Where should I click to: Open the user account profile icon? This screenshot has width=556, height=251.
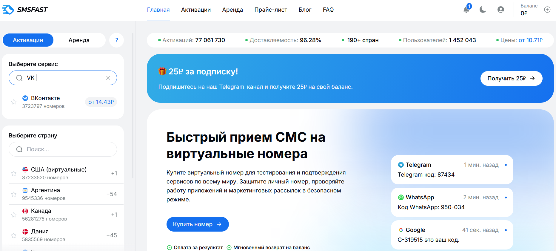coord(500,10)
